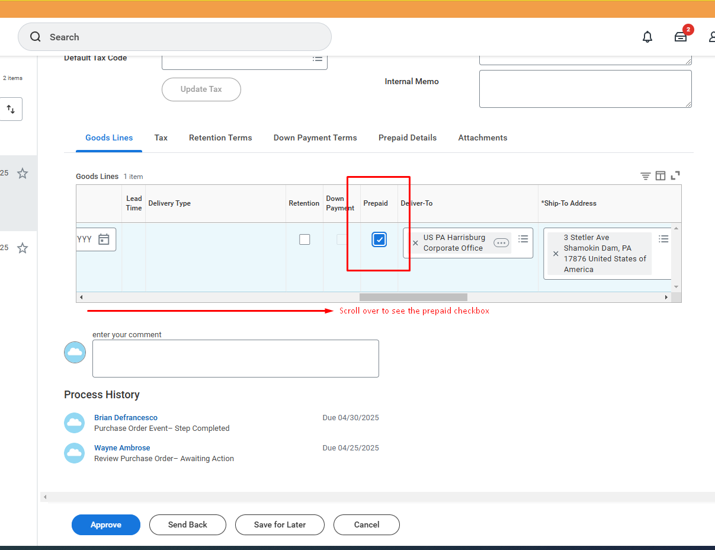Click the Send Back button
The width and height of the screenshot is (715, 550).
point(187,525)
